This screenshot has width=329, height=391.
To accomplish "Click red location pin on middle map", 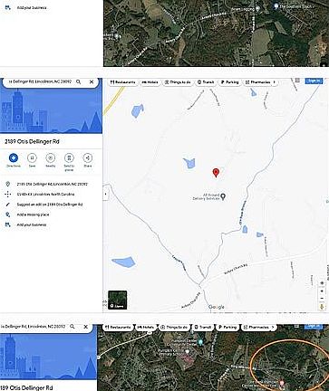I will tap(216, 173).
